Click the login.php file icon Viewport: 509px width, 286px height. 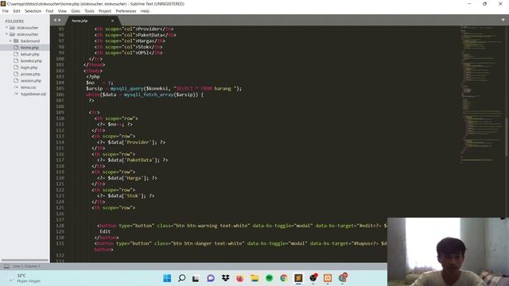16,68
